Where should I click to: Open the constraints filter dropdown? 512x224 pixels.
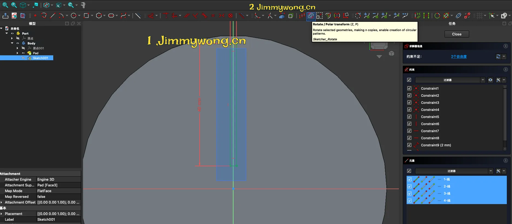(483, 80)
